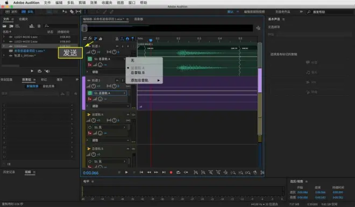Viewport: 355px width, 207px height.
Task: Click the Fast Forward button in transport
Action: (156, 173)
